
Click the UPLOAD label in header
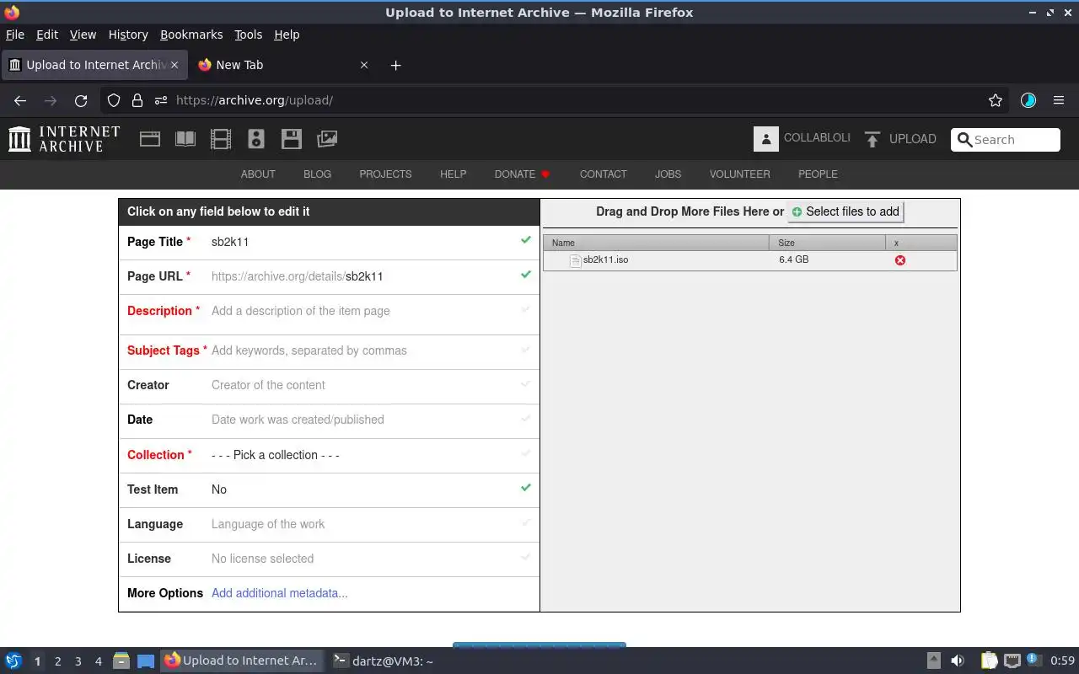[913, 140]
